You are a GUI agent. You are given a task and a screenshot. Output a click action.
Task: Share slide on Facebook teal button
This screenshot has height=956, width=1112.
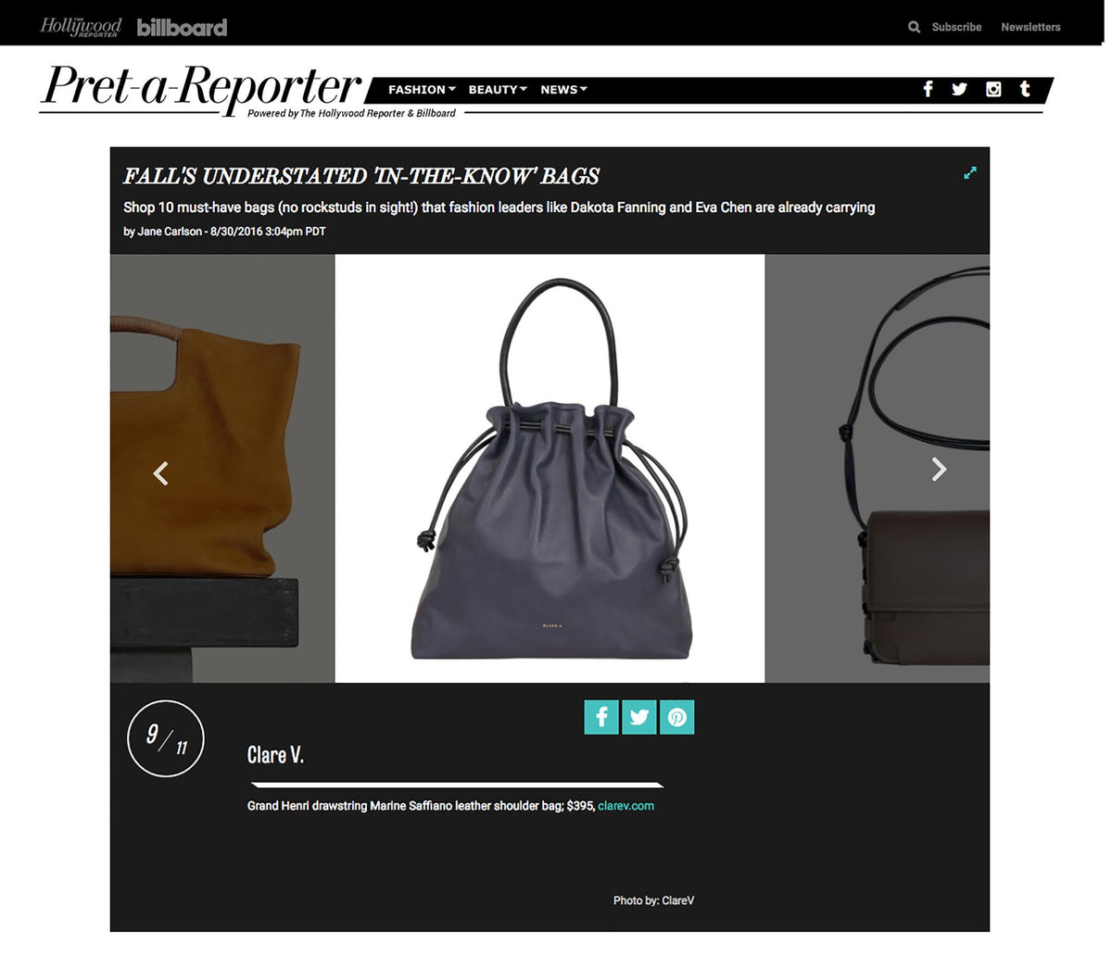601,717
